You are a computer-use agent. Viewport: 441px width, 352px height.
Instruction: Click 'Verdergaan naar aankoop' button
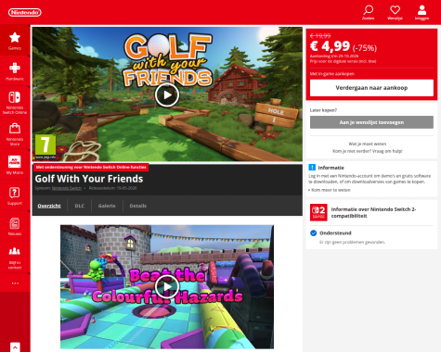tap(371, 88)
